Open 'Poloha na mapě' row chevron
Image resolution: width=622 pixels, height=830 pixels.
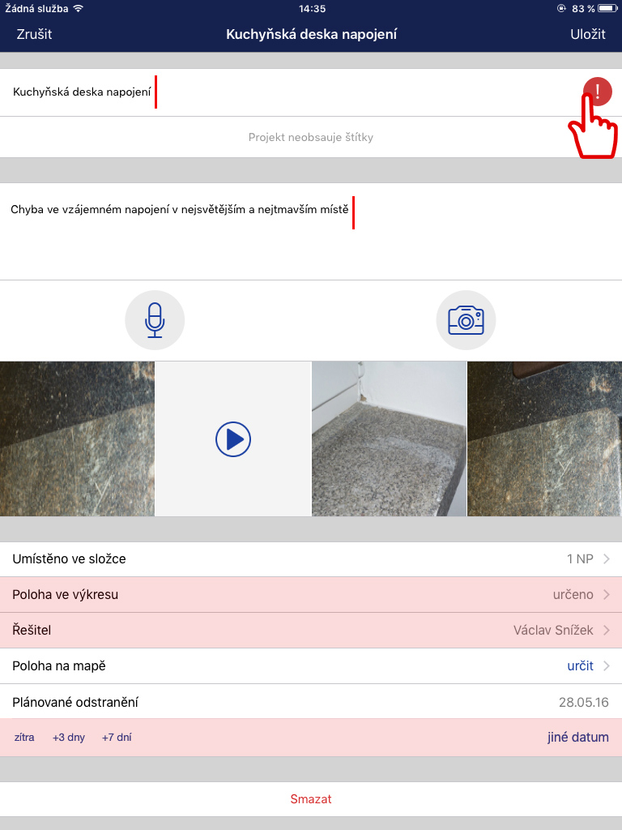607,665
